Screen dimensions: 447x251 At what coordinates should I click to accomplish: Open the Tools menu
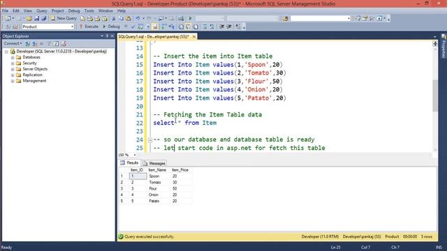(89, 11)
